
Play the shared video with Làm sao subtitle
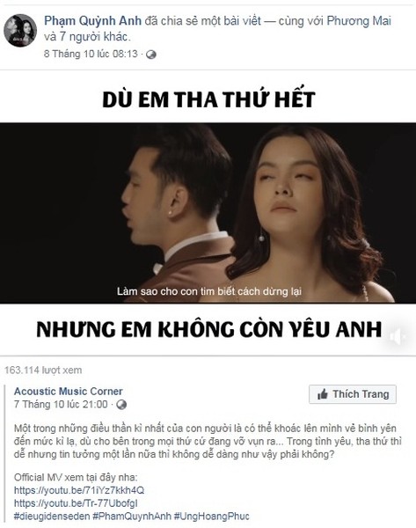208,213
